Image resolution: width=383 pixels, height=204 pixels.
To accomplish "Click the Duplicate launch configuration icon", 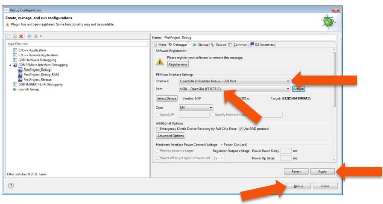I will point(15,36).
